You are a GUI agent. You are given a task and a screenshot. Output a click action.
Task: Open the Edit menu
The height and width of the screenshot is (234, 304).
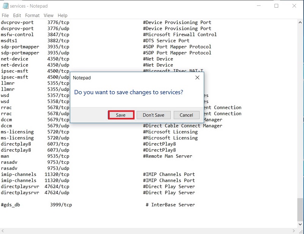[17, 16]
